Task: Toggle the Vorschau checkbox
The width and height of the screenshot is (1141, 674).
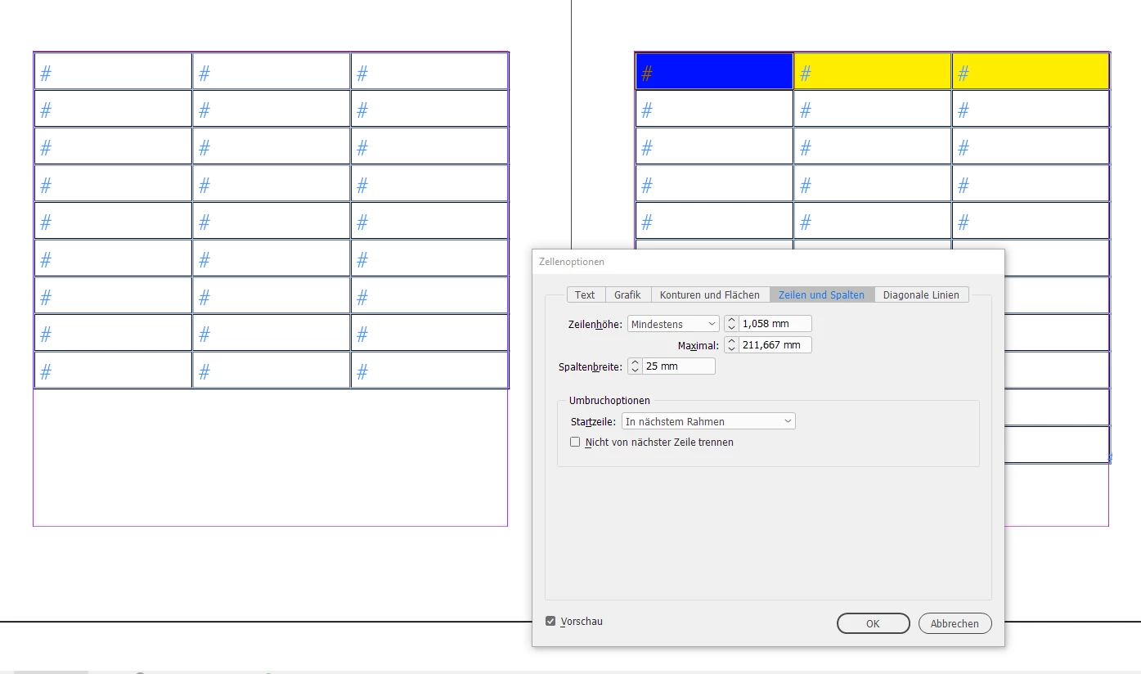Action: [550, 622]
